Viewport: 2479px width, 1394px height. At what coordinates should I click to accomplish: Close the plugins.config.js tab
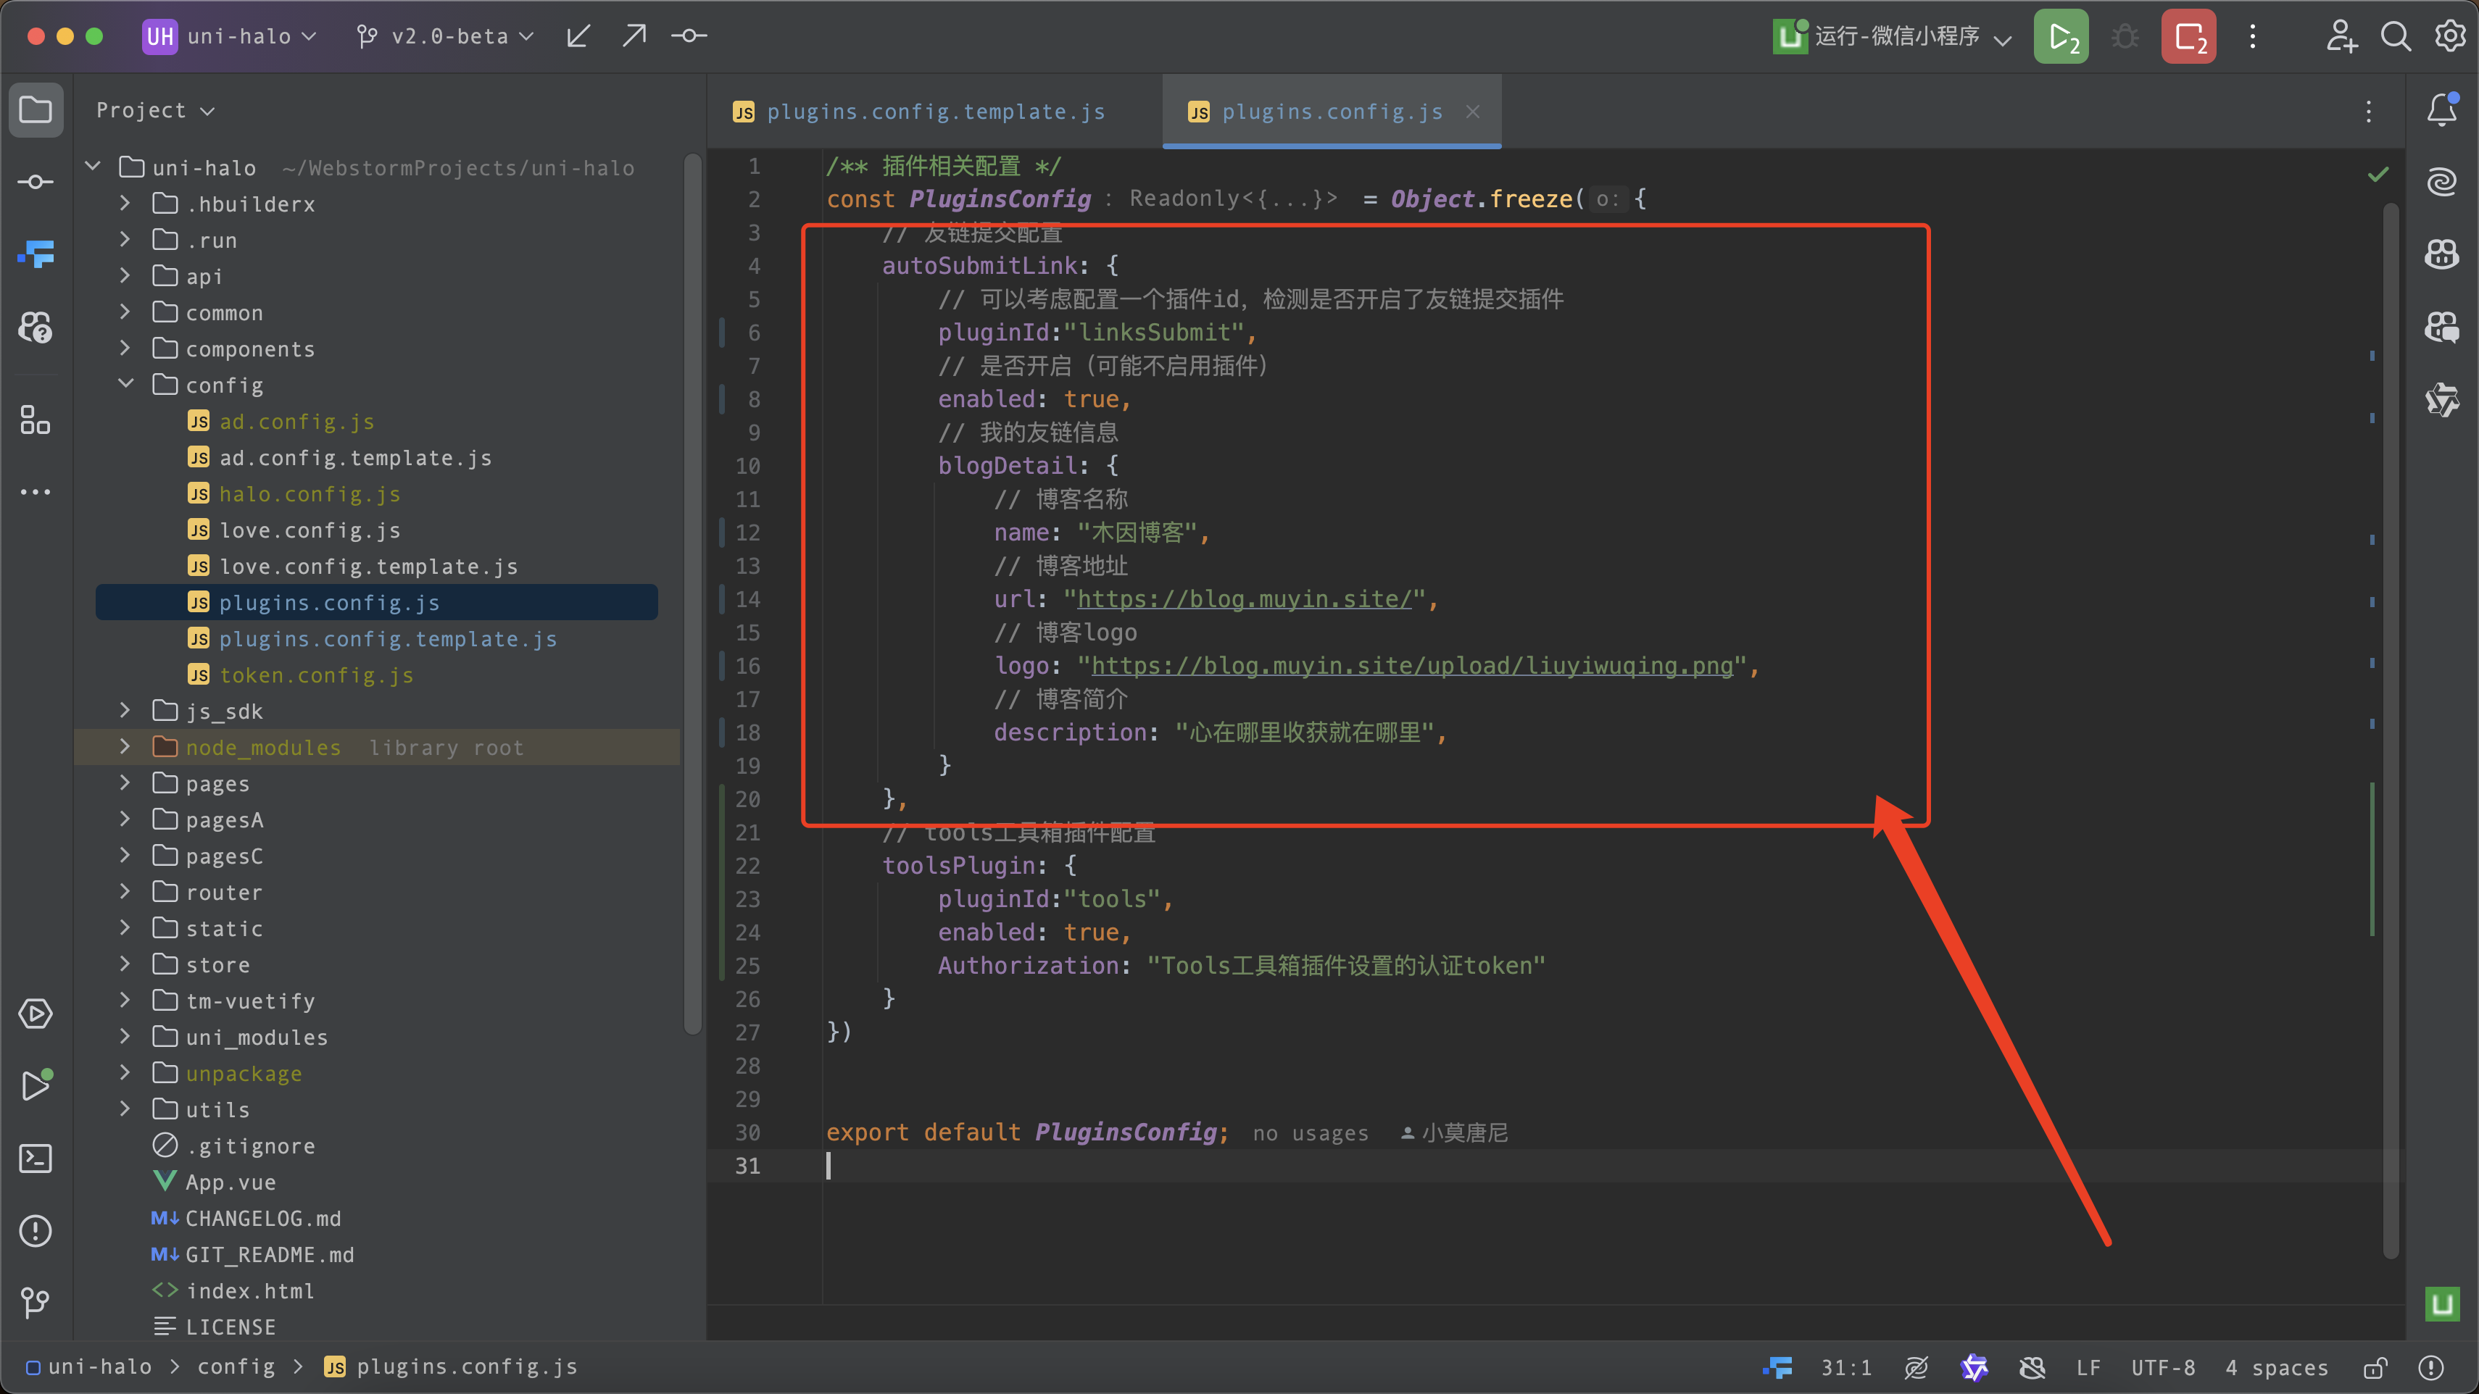tap(1472, 112)
